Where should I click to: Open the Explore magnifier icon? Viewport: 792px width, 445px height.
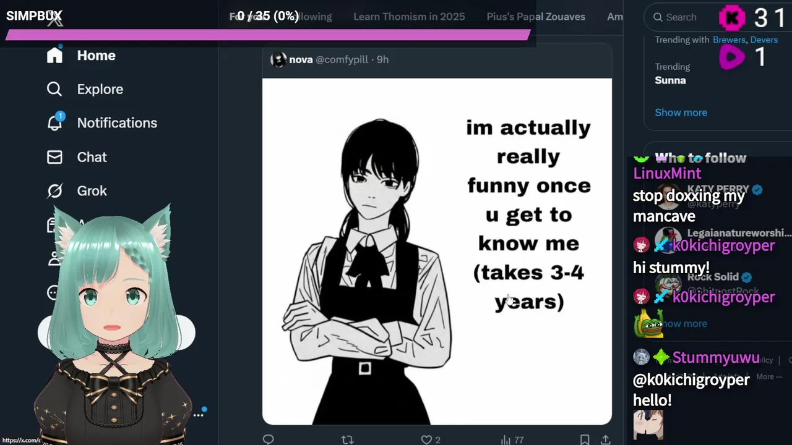(x=54, y=89)
